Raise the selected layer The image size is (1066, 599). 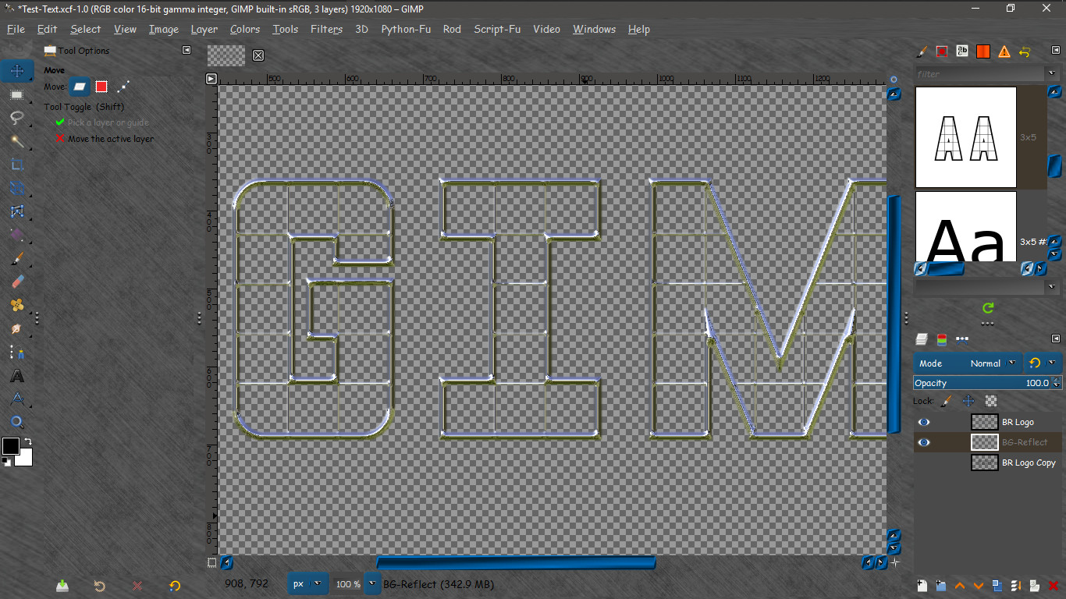[959, 585]
